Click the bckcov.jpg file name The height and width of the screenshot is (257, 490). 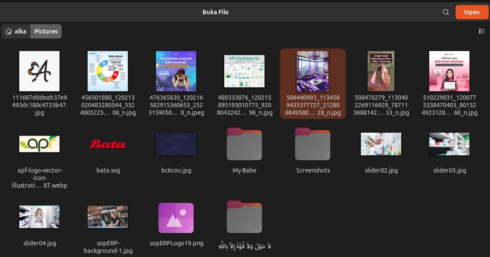(x=176, y=170)
